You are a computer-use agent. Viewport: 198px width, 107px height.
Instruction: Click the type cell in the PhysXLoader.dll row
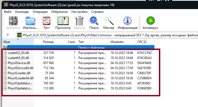click(92, 73)
